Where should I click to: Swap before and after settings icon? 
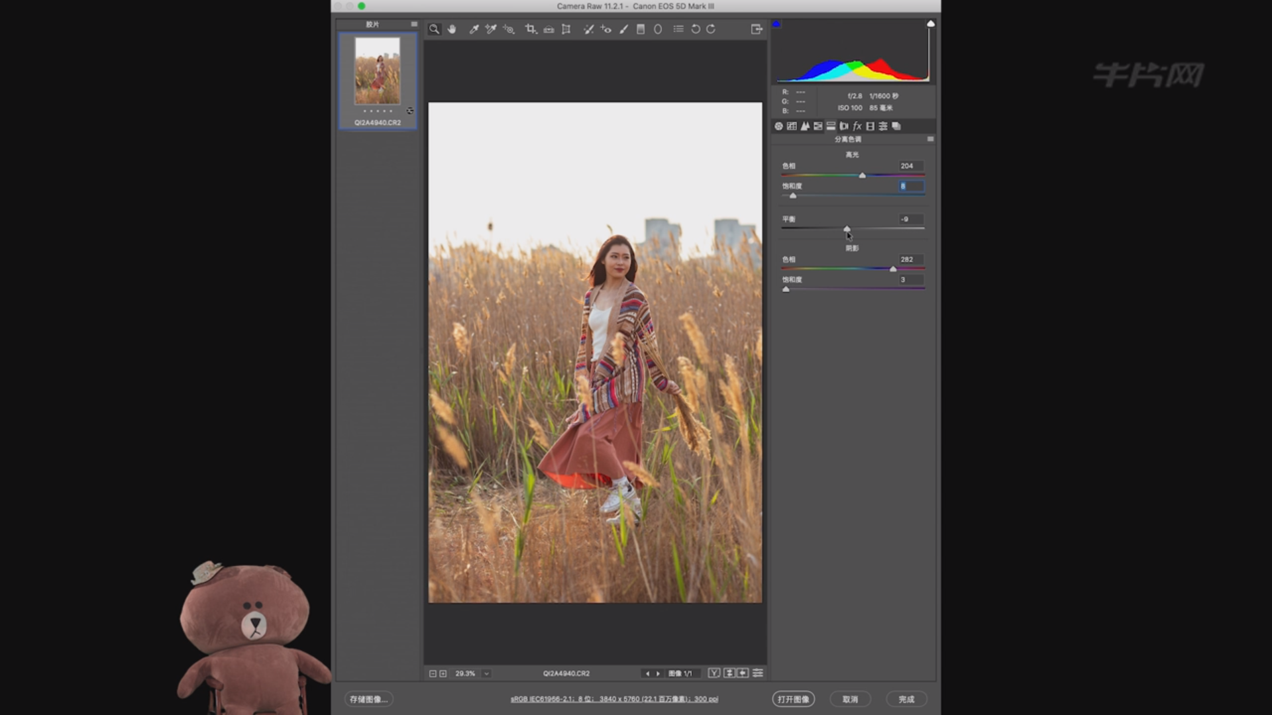point(729,673)
